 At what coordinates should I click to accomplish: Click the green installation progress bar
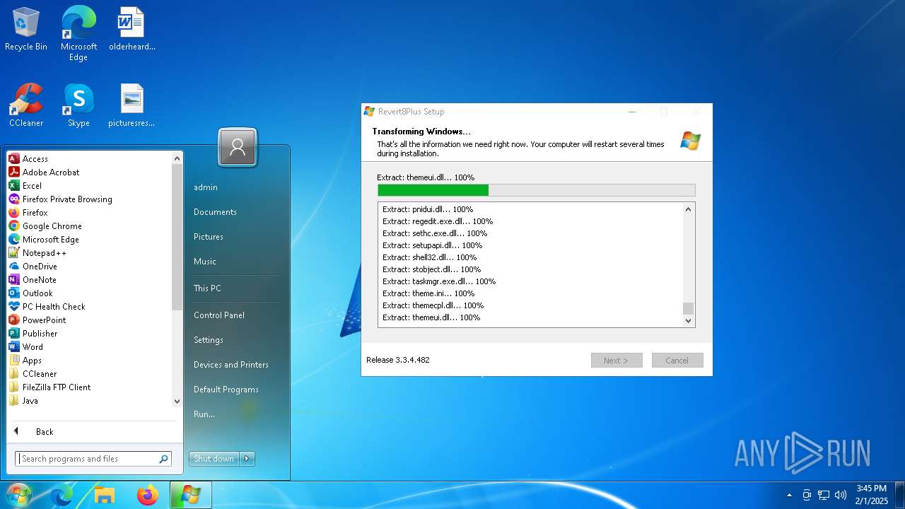click(x=537, y=190)
